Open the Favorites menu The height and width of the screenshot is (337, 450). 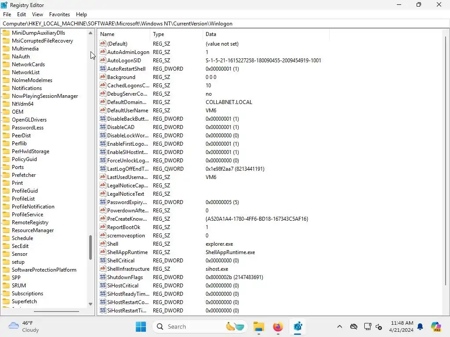[x=59, y=14]
